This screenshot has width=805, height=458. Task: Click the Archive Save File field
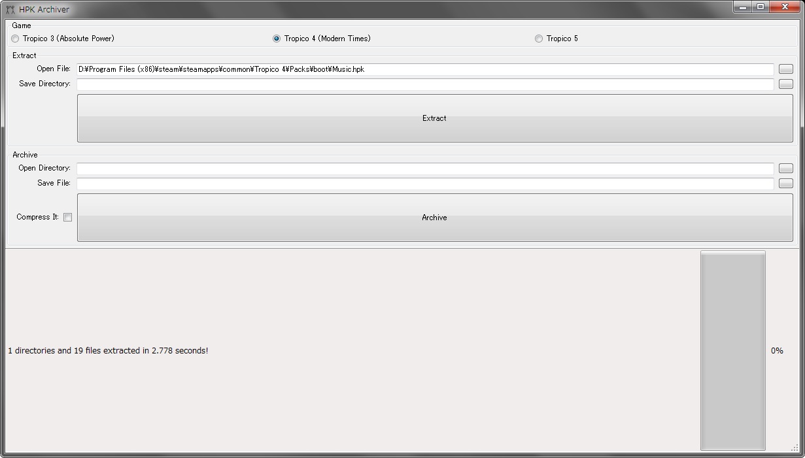coord(425,184)
